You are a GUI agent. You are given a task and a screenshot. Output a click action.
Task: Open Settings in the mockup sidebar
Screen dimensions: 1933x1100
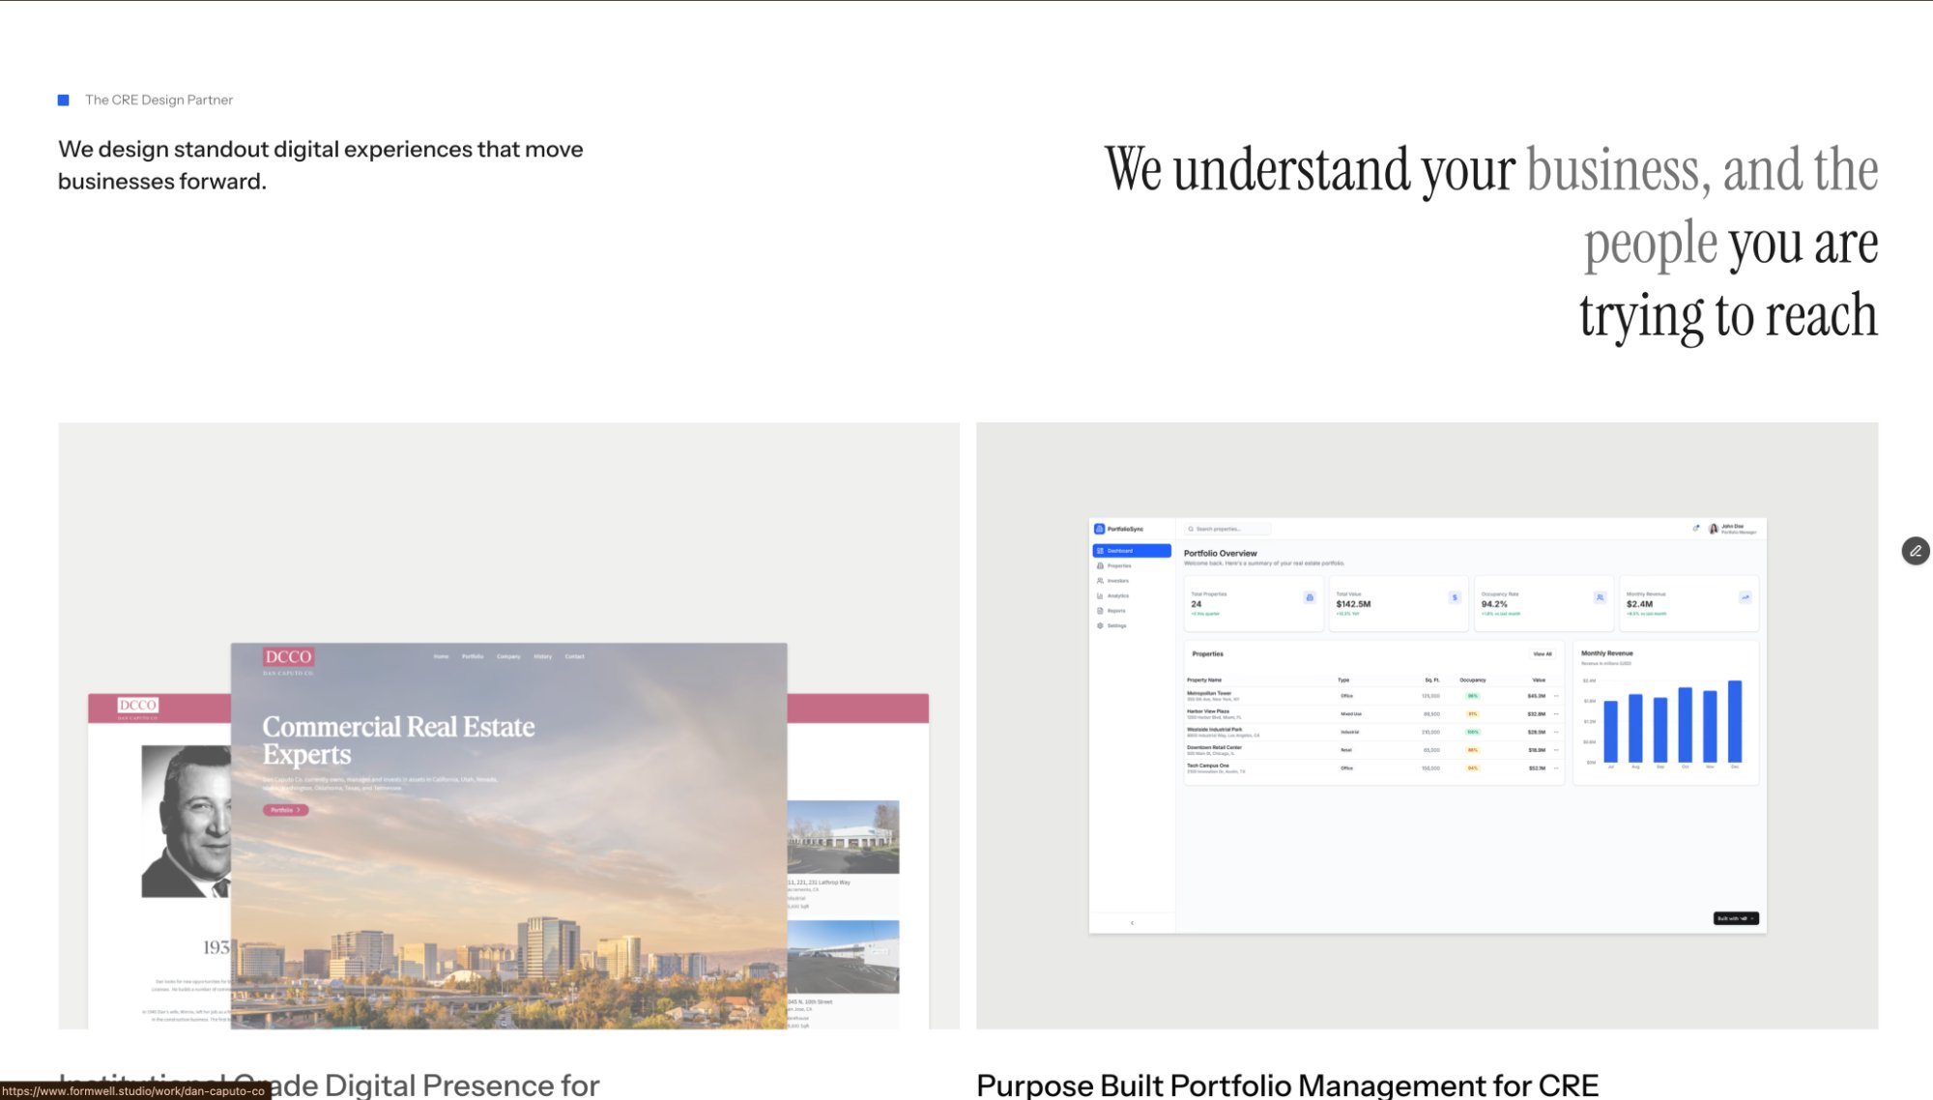[1116, 626]
